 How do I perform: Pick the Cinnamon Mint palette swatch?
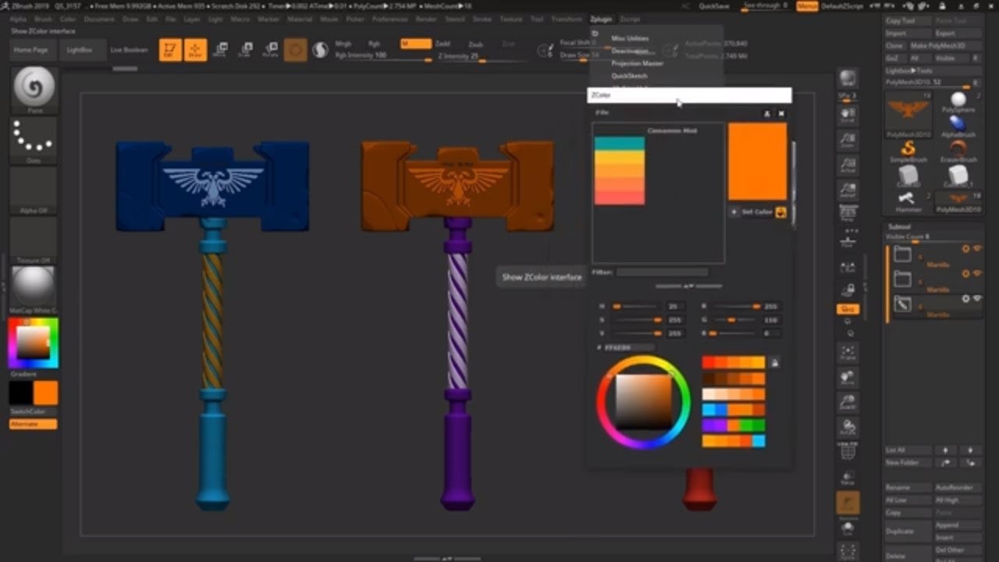(620, 171)
